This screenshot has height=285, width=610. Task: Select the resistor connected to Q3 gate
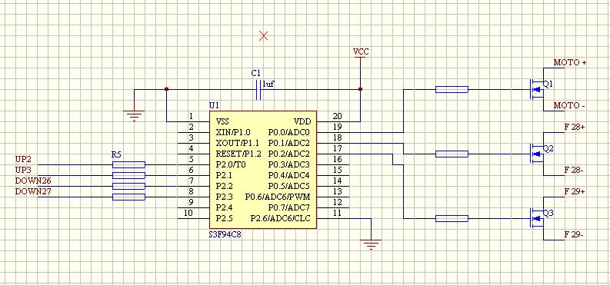coord(452,219)
